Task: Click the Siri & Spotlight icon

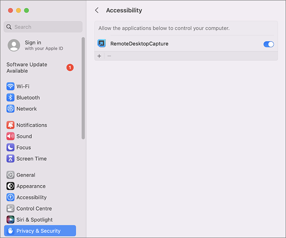Action: pyautogui.click(x=11, y=220)
